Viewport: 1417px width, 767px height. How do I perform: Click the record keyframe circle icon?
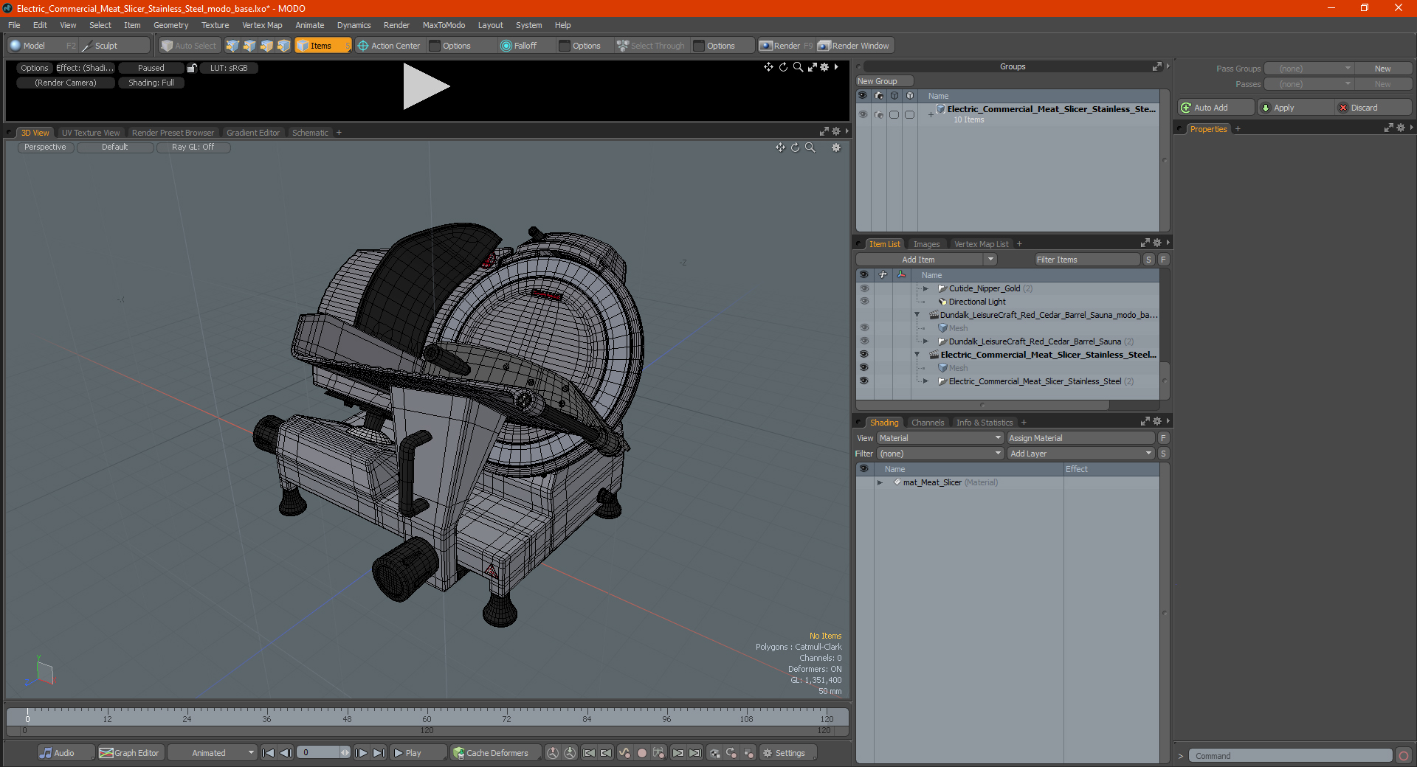click(642, 753)
